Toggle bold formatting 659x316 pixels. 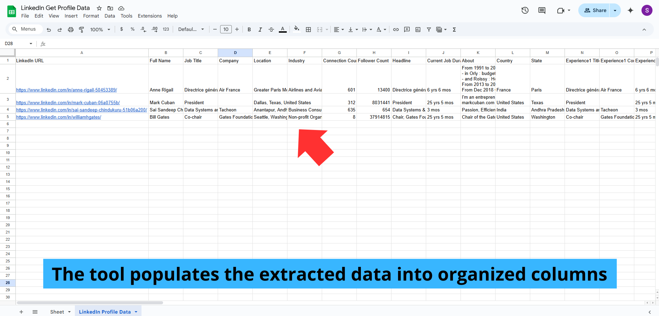(249, 30)
